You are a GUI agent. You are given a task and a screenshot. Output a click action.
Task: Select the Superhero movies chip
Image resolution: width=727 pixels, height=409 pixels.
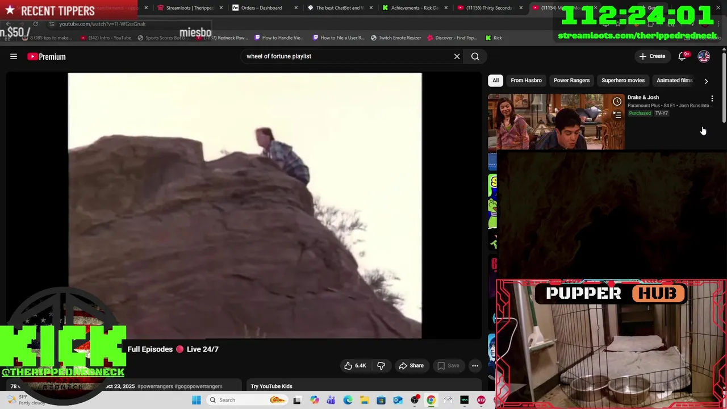click(622, 80)
